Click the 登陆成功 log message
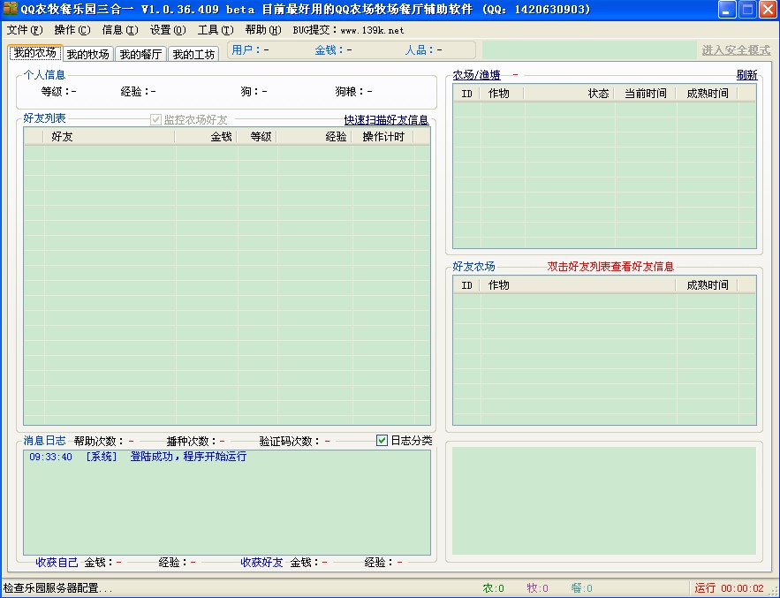 coord(138,456)
